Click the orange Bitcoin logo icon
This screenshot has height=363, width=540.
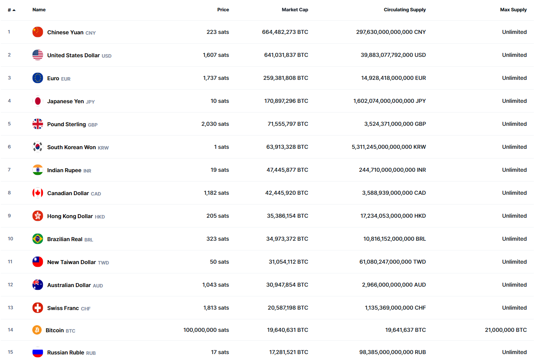coord(37,330)
